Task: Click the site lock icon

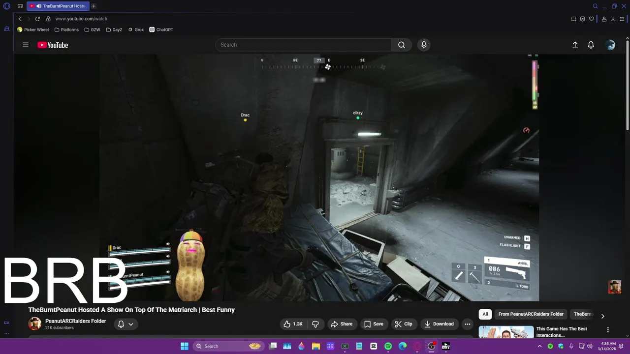Action: point(48,19)
